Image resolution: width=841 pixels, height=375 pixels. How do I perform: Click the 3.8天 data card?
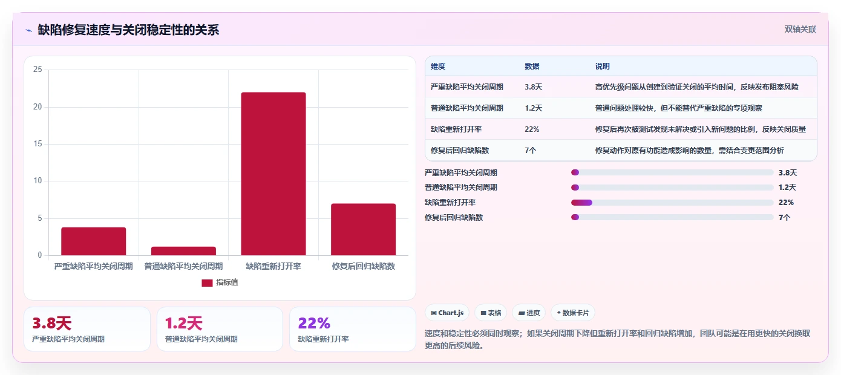click(87, 329)
